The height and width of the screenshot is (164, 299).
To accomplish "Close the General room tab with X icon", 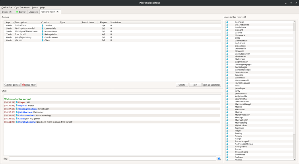I will 57,12.
